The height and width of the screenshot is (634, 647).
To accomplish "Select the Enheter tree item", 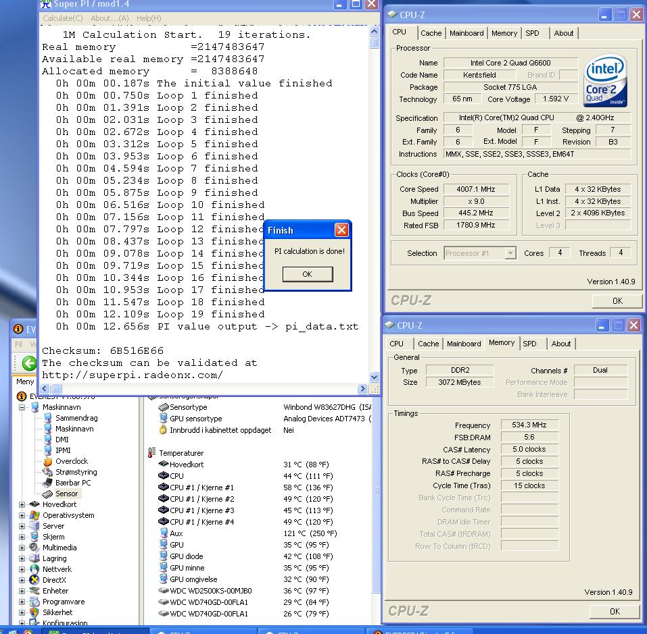I will [x=55, y=591].
